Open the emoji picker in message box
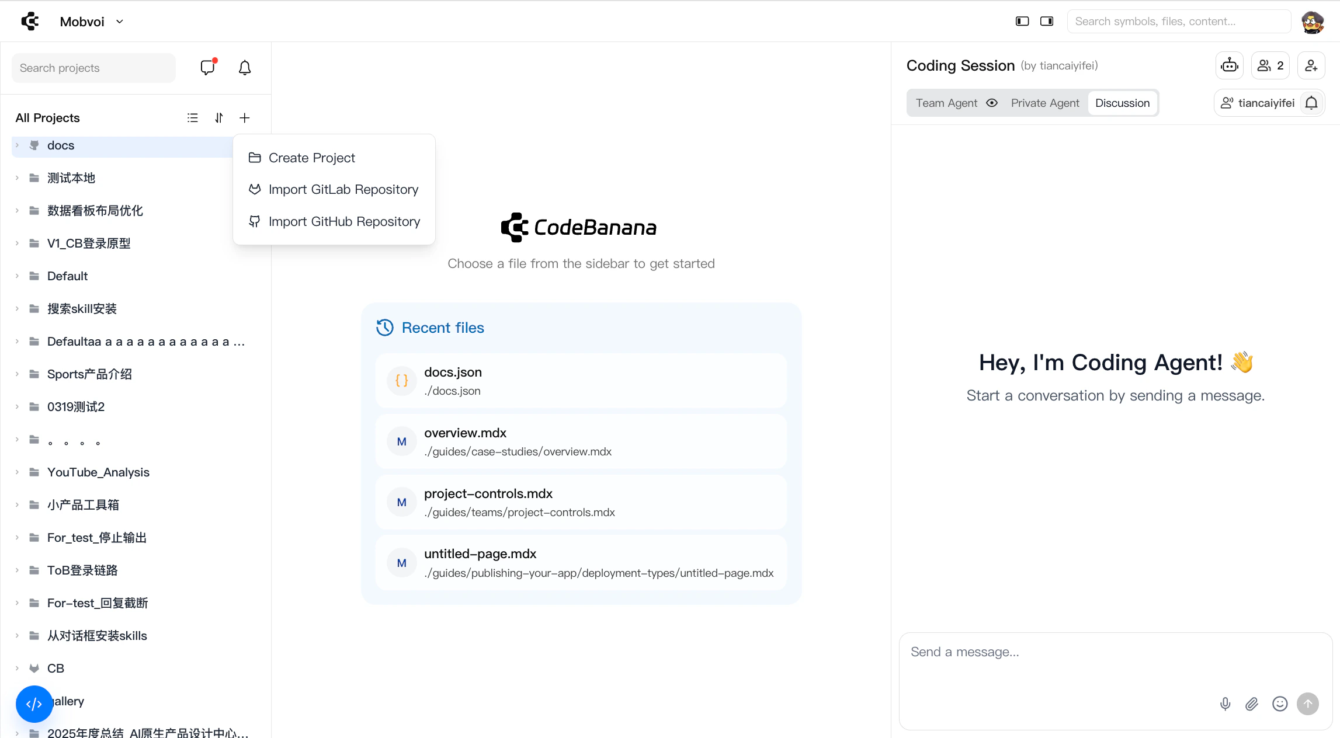The height and width of the screenshot is (738, 1340). click(x=1280, y=704)
